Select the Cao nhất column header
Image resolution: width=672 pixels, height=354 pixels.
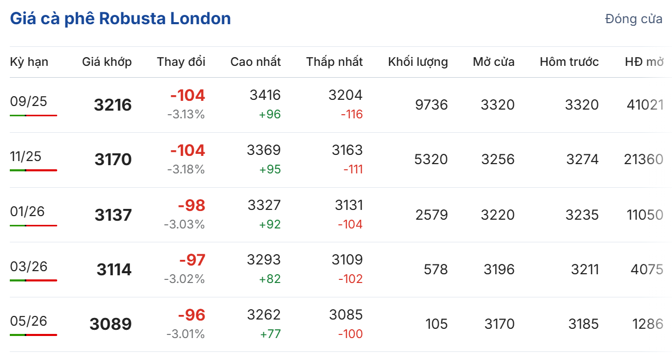tap(255, 62)
